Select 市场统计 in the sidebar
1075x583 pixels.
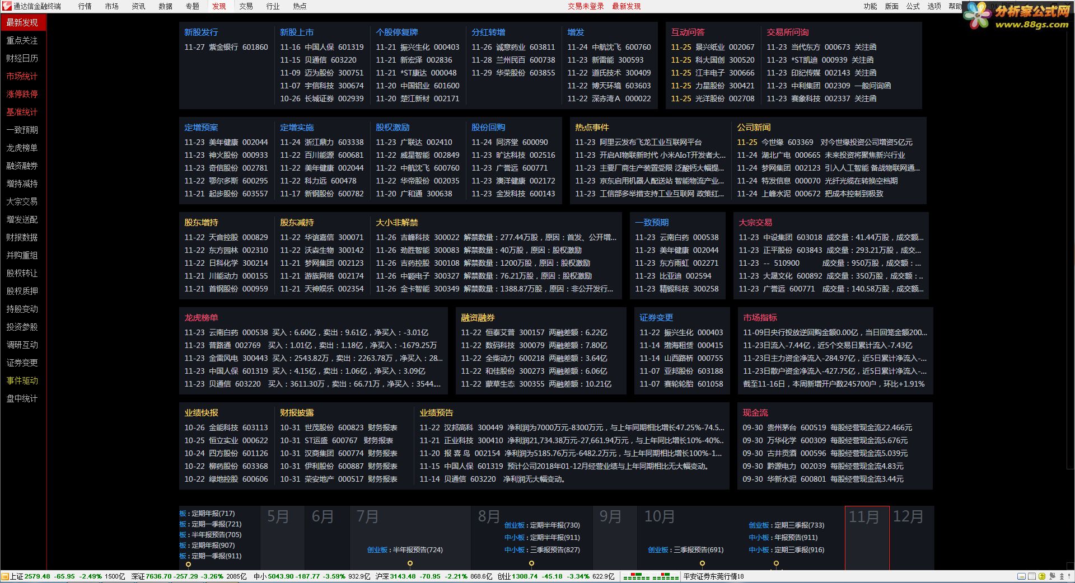point(23,76)
